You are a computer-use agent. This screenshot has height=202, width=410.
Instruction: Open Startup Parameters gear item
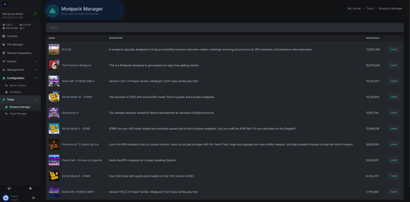(x=19, y=53)
